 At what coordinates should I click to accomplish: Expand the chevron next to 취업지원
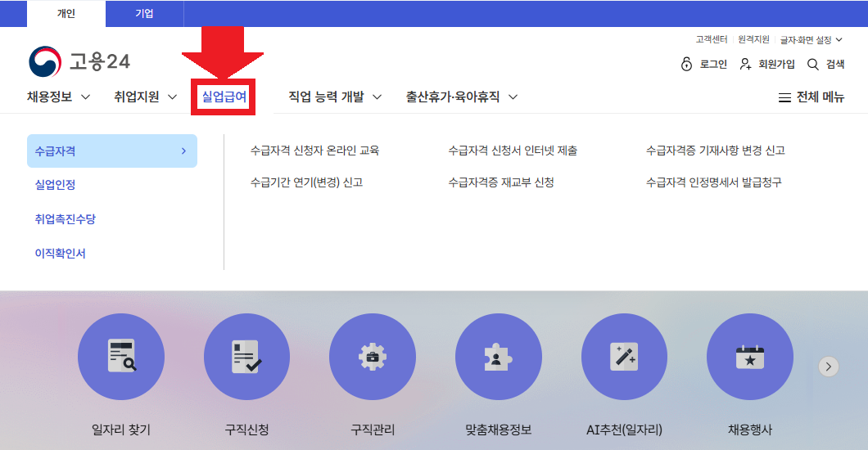coord(172,97)
